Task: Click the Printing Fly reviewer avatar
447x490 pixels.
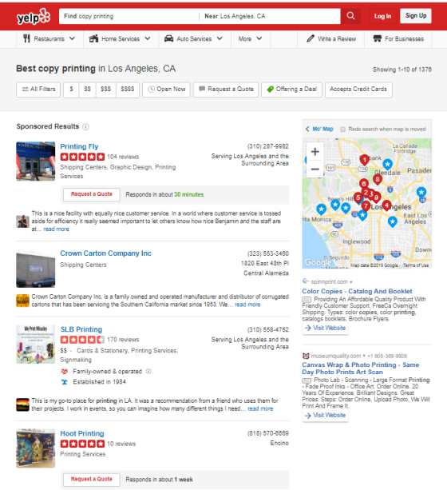Action: coord(22,221)
